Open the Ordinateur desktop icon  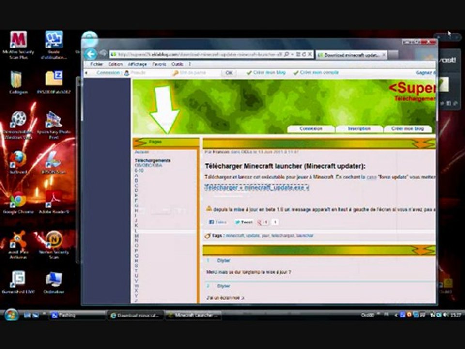[54, 282]
